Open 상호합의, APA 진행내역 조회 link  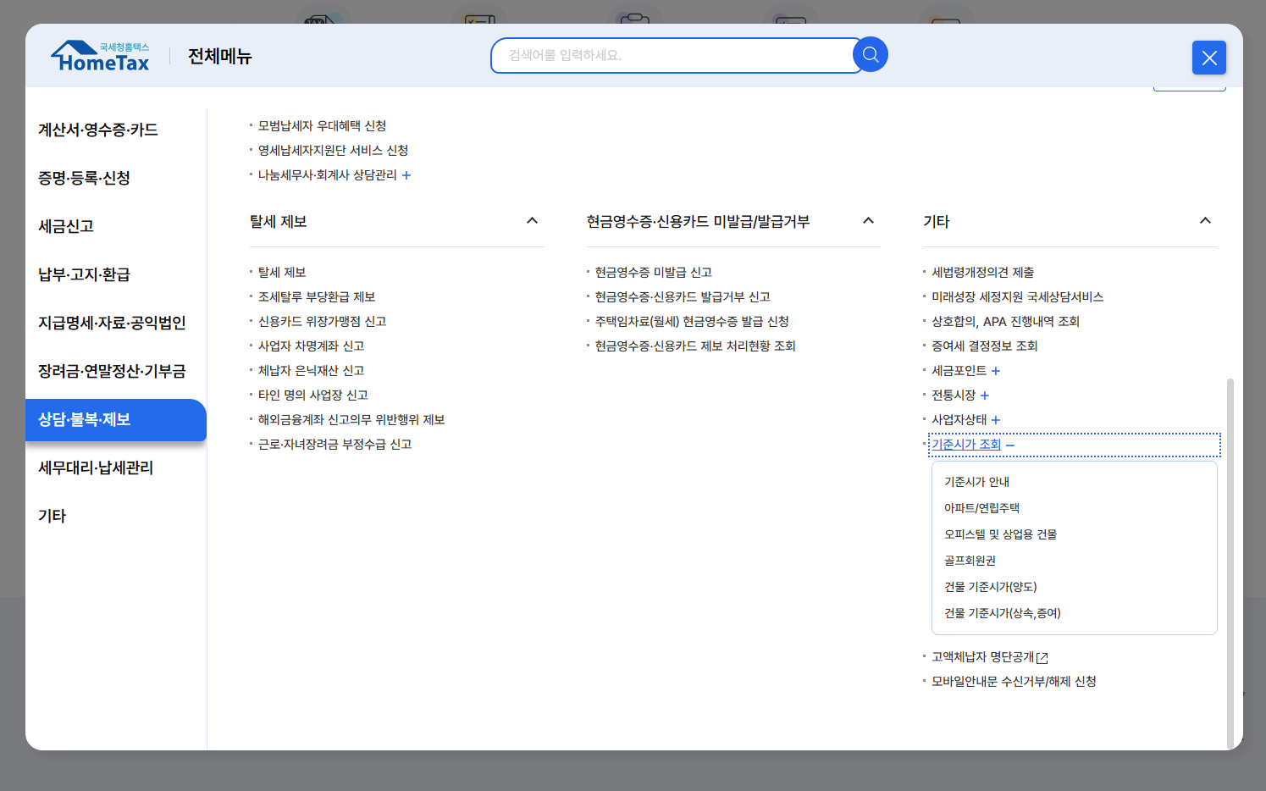pyautogui.click(x=1005, y=322)
